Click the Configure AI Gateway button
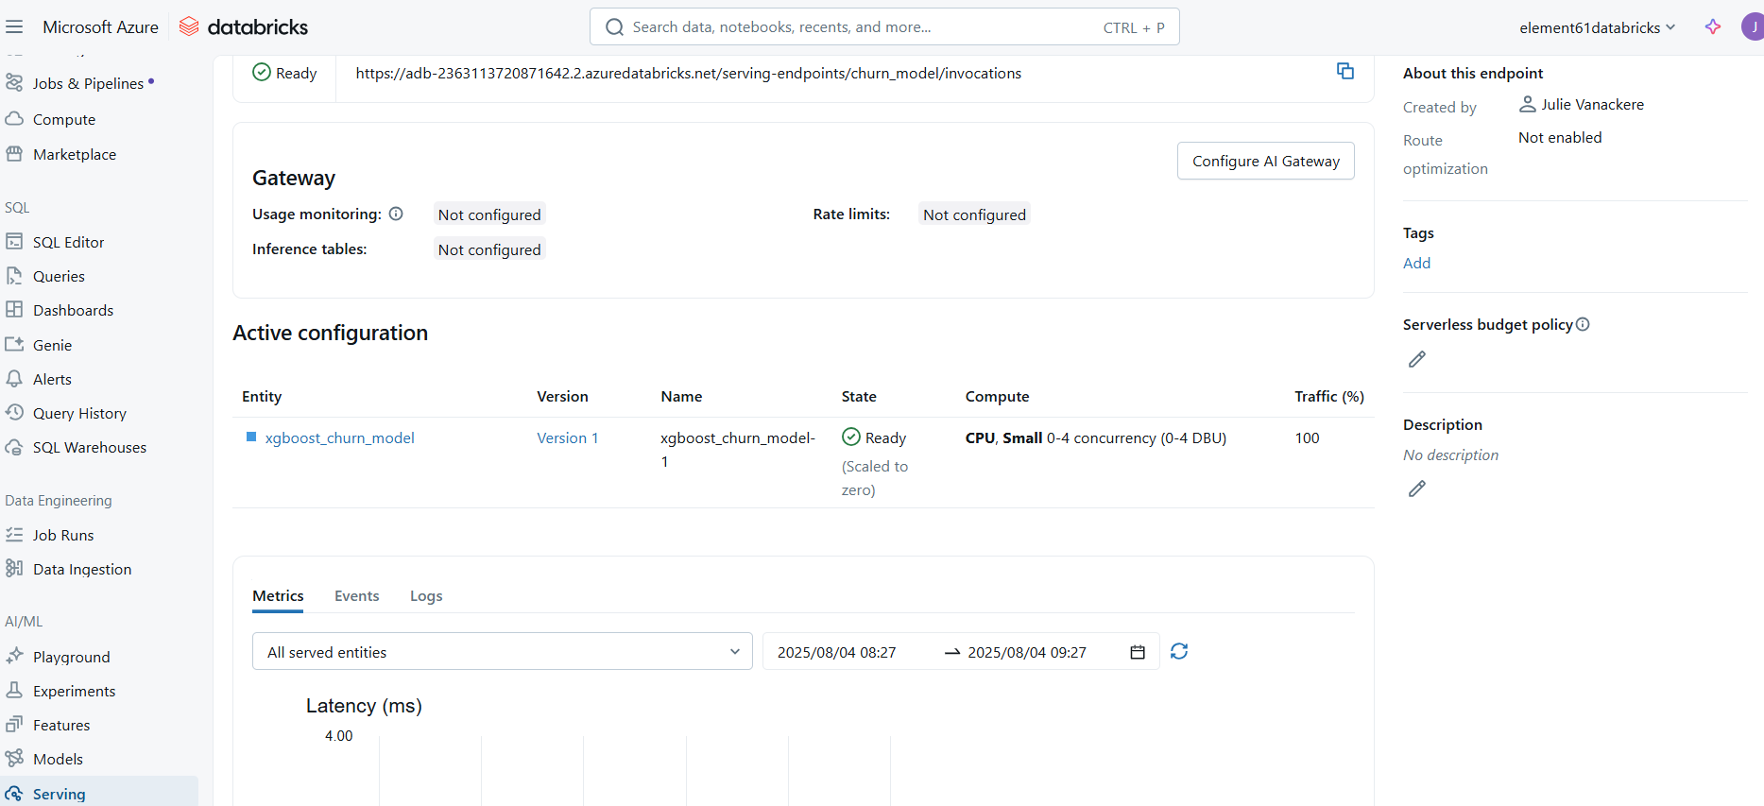The width and height of the screenshot is (1764, 806). point(1265,161)
